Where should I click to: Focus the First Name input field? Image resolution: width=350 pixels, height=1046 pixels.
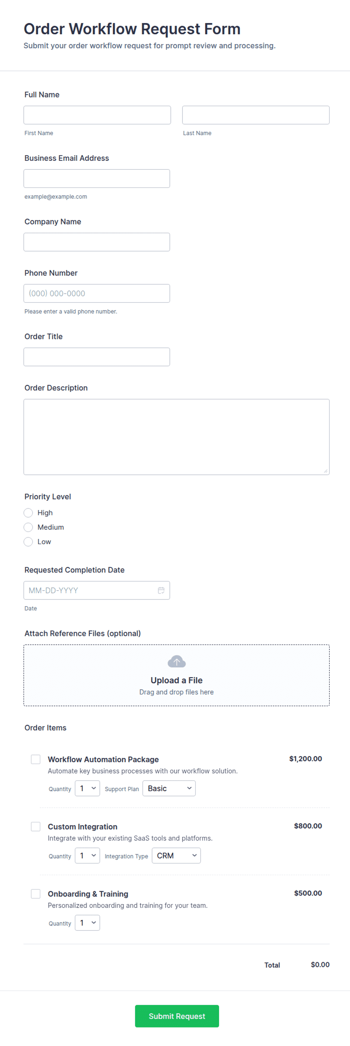(x=97, y=115)
